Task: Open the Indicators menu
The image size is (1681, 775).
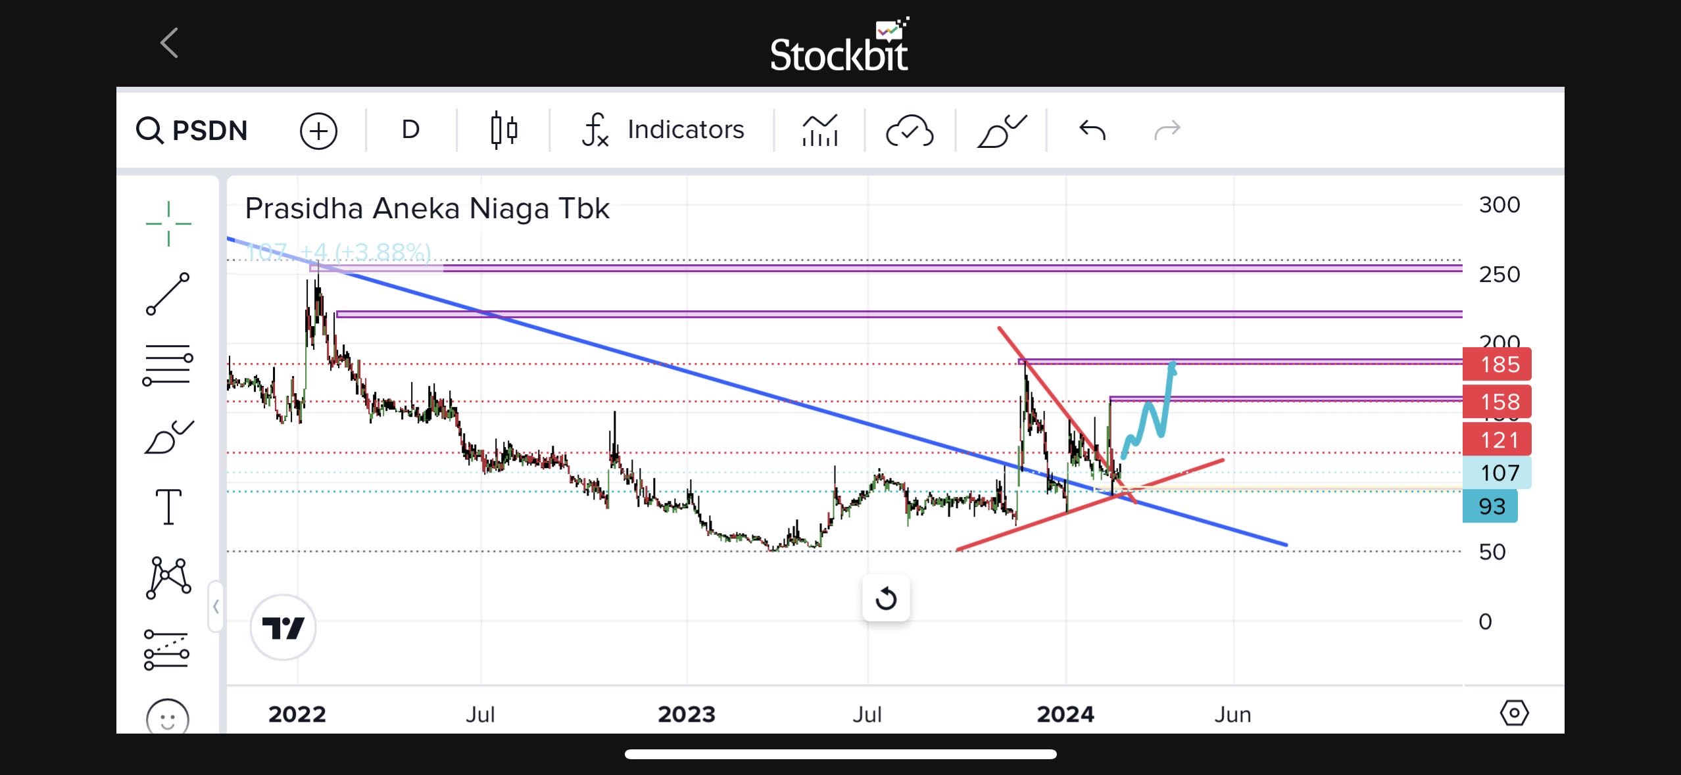Action: [663, 130]
